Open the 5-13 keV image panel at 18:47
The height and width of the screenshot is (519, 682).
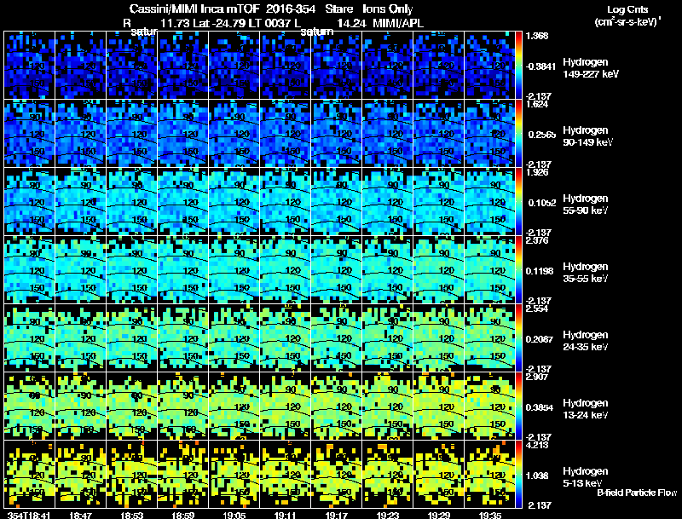[80, 475]
